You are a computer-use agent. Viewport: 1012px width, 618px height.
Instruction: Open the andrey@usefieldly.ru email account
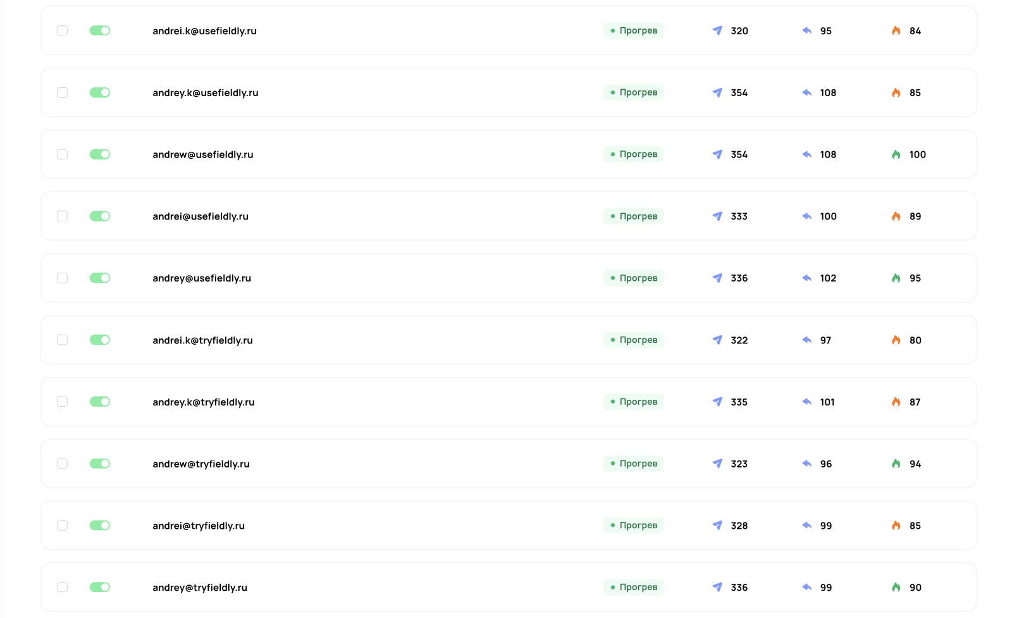point(202,278)
